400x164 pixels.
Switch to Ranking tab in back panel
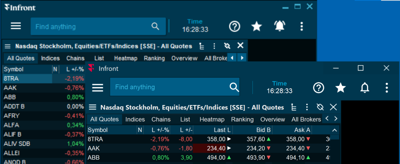154,58
